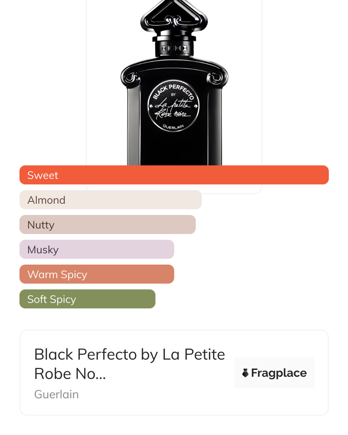The height and width of the screenshot is (435, 348).
Task: Select the Almond accord bar
Action: click(x=111, y=200)
